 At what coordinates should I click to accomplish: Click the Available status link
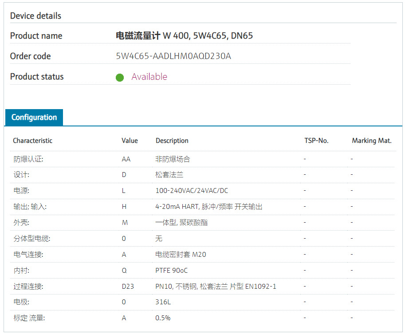[149, 77]
